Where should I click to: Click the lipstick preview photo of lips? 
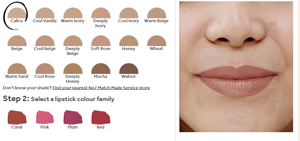(x=236, y=67)
